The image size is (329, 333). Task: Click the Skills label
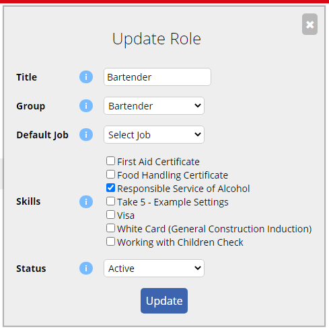tap(28, 201)
